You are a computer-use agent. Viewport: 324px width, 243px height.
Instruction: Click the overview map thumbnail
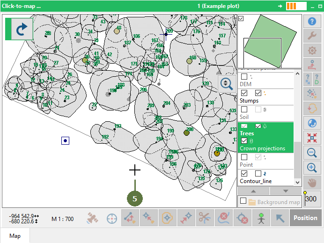270,41
